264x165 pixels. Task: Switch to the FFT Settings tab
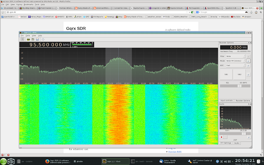(226, 143)
